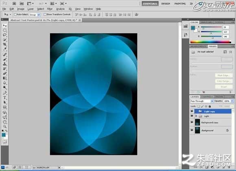The width and height of the screenshot is (236, 171).
Task: Click the foreground color swatch in toolbox
Action: 4,135
